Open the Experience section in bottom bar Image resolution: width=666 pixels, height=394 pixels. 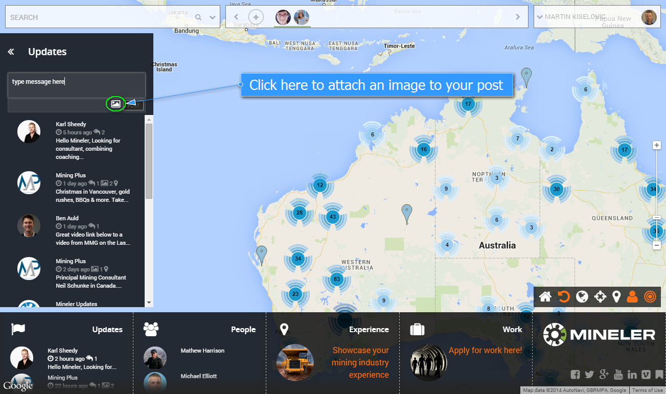coord(369,330)
